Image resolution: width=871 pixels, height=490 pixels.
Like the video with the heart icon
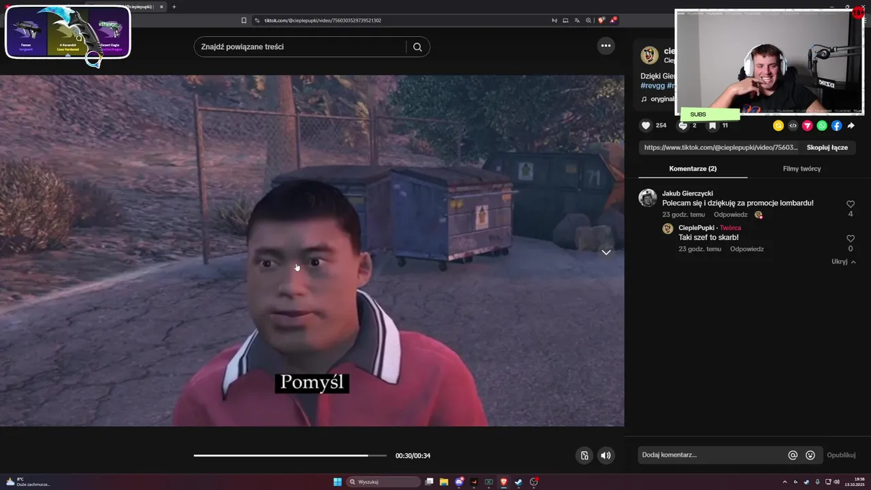tap(646, 126)
